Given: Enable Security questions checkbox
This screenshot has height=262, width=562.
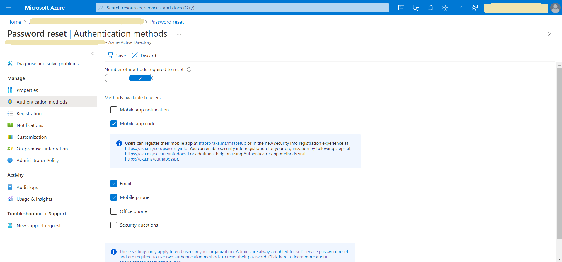Looking at the screenshot, I should (x=114, y=225).
